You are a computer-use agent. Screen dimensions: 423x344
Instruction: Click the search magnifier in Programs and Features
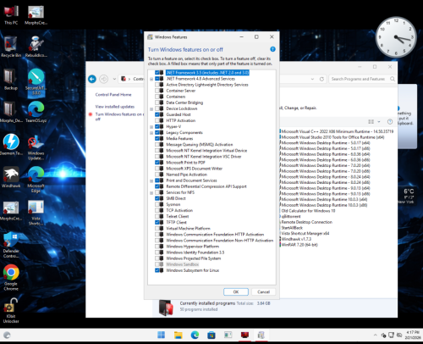(x=393, y=79)
